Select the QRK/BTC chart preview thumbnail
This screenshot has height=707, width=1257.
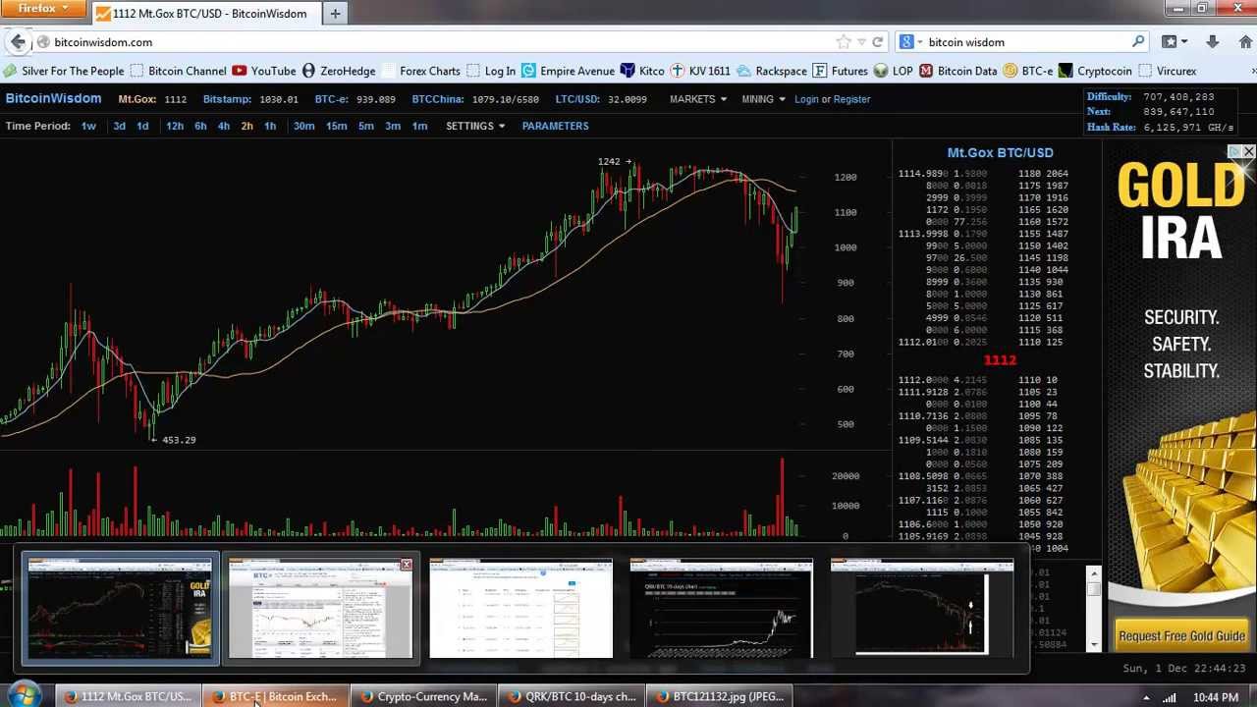tap(722, 609)
